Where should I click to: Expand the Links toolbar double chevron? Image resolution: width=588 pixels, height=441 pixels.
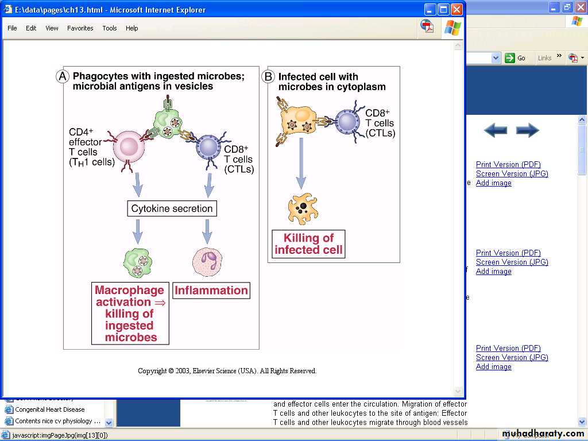click(x=559, y=56)
